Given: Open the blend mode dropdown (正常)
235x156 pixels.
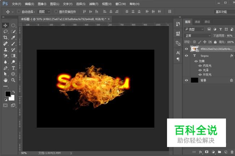Looking at the screenshot, I should tap(198, 36).
